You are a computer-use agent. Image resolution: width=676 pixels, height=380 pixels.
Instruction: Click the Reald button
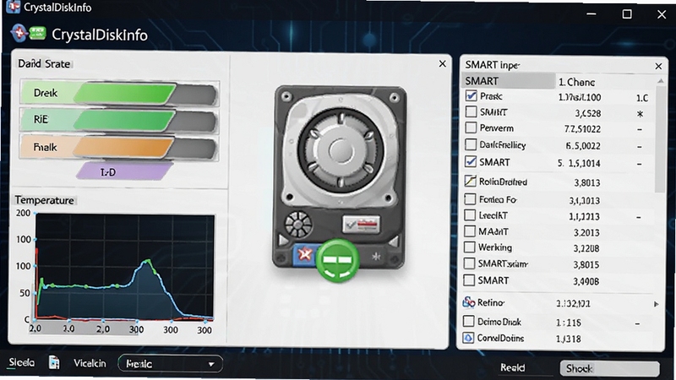click(513, 367)
